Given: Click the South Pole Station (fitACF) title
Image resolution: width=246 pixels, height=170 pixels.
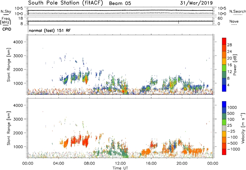Looking at the screenshot, I should click(65, 3).
